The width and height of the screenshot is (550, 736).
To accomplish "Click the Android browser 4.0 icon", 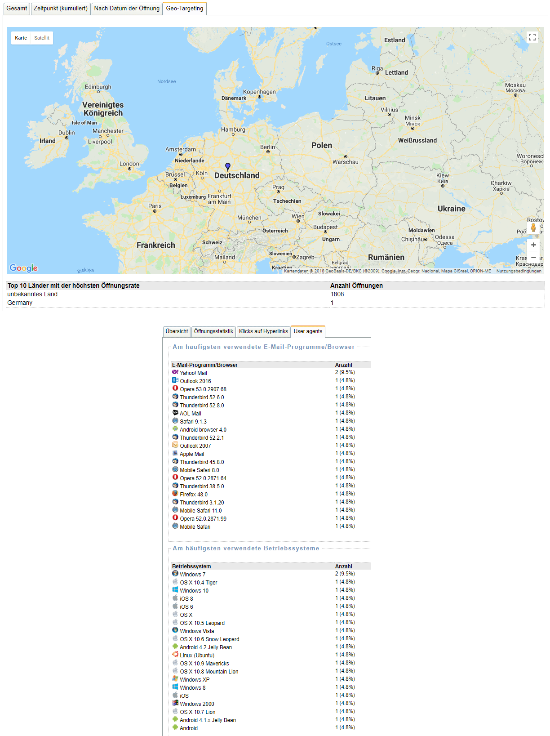I will pos(175,429).
